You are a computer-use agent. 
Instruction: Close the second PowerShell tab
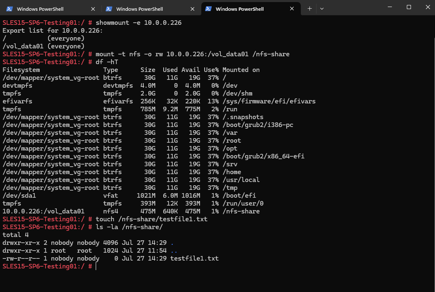tap(192, 9)
